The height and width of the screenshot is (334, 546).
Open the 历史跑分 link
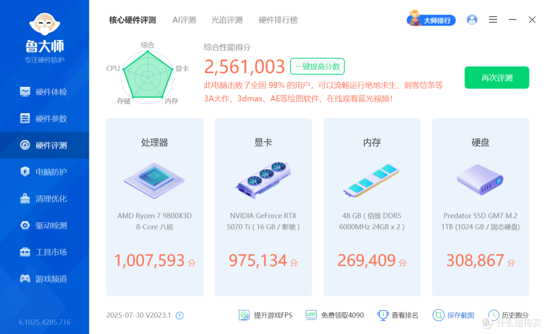[515, 315]
